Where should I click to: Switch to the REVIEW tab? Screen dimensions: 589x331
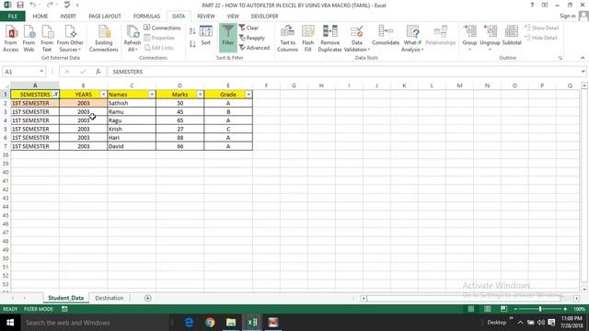click(206, 17)
